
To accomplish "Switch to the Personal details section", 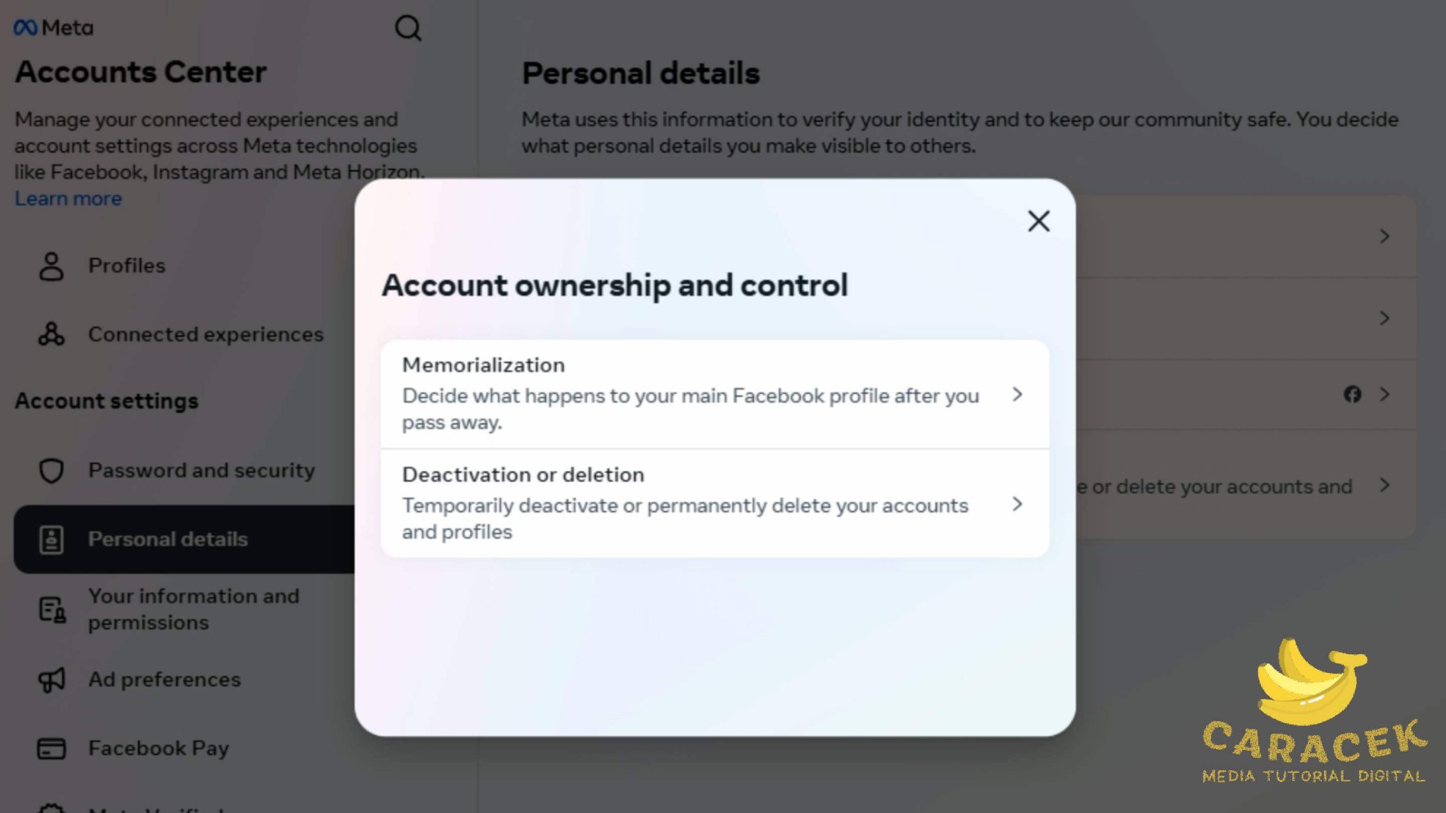I will coord(168,539).
